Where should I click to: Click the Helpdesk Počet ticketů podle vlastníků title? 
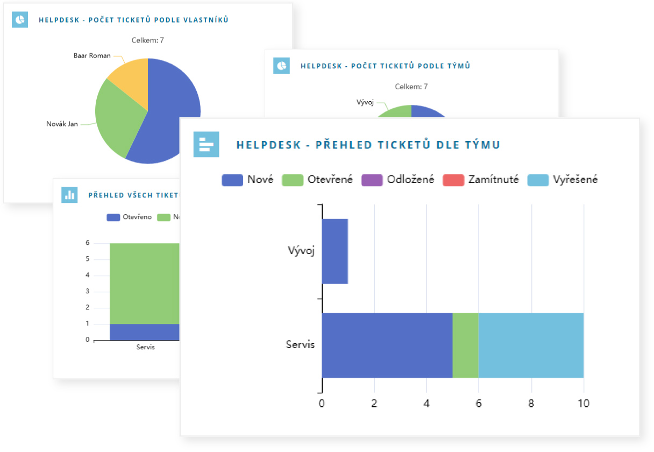coord(133,20)
